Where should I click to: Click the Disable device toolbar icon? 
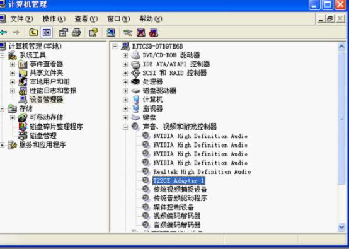click(x=154, y=33)
